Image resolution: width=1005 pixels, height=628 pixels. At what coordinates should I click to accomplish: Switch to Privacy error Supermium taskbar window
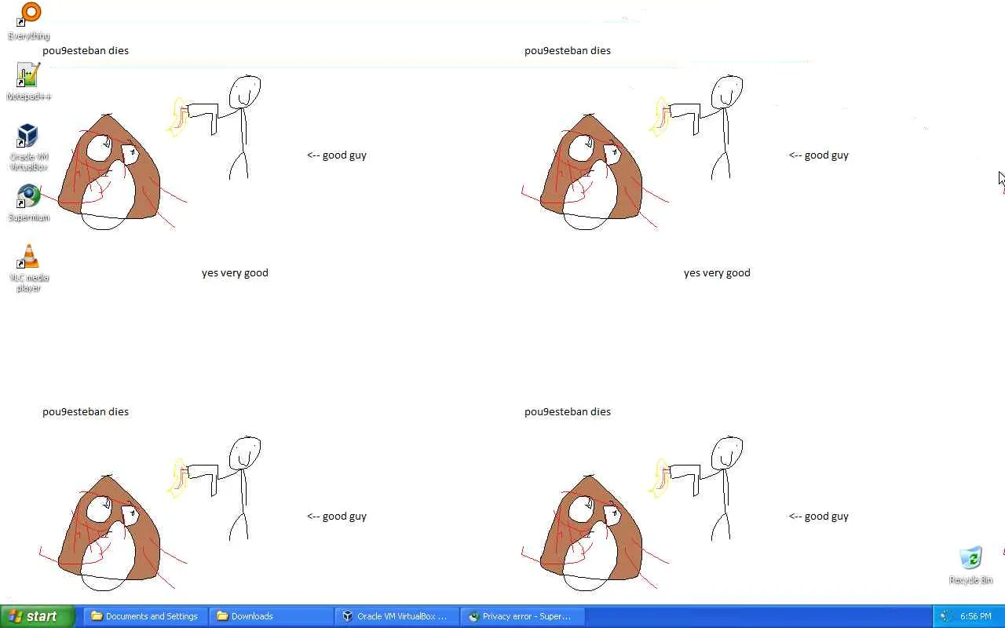pos(522,616)
